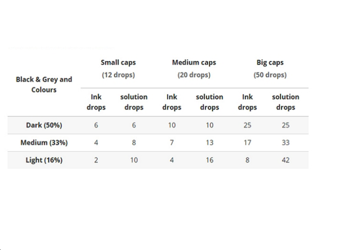Select the cell with value 42
Viewport: 352px width, 250px height.
[286, 160]
